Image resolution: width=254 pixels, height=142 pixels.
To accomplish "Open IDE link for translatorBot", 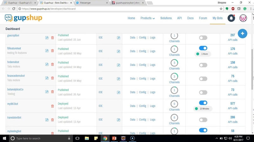I will [100, 120].
